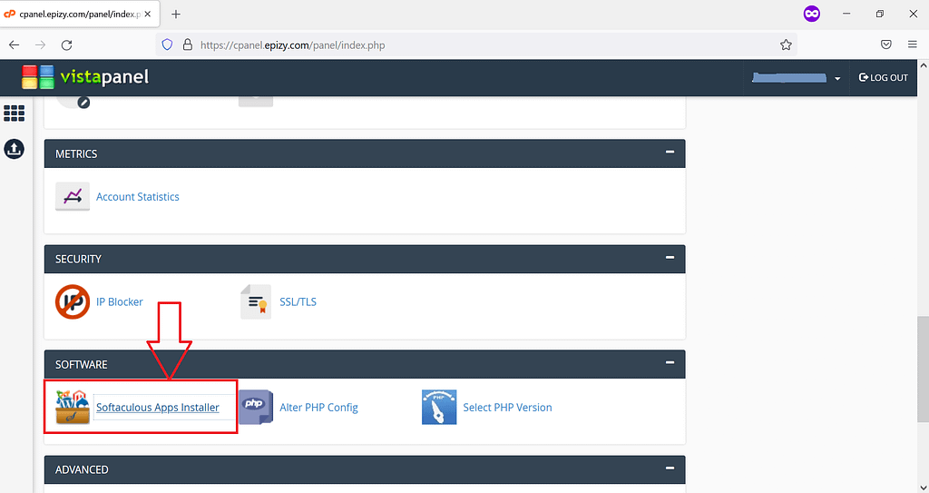This screenshot has width=929, height=493.
Task: Open a new browser tab
Action: point(176,15)
